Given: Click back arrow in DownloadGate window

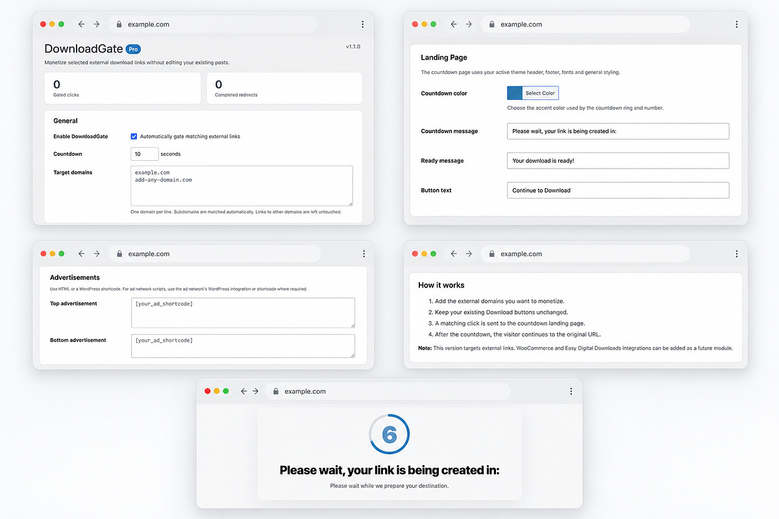Looking at the screenshot, I should [x=81, y=24].
